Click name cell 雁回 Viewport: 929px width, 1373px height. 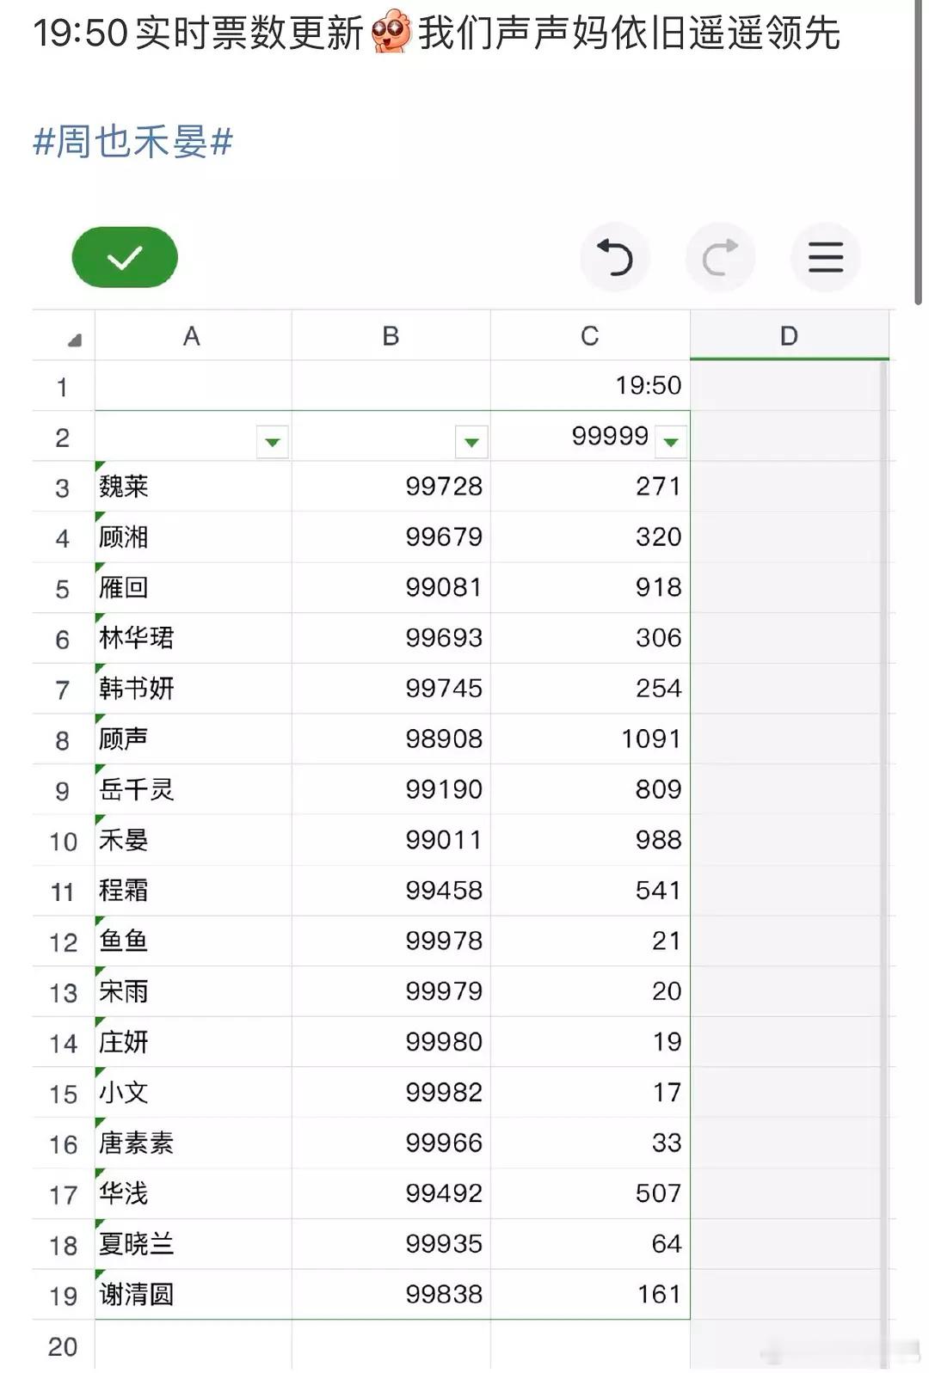[x=193, y=587]
